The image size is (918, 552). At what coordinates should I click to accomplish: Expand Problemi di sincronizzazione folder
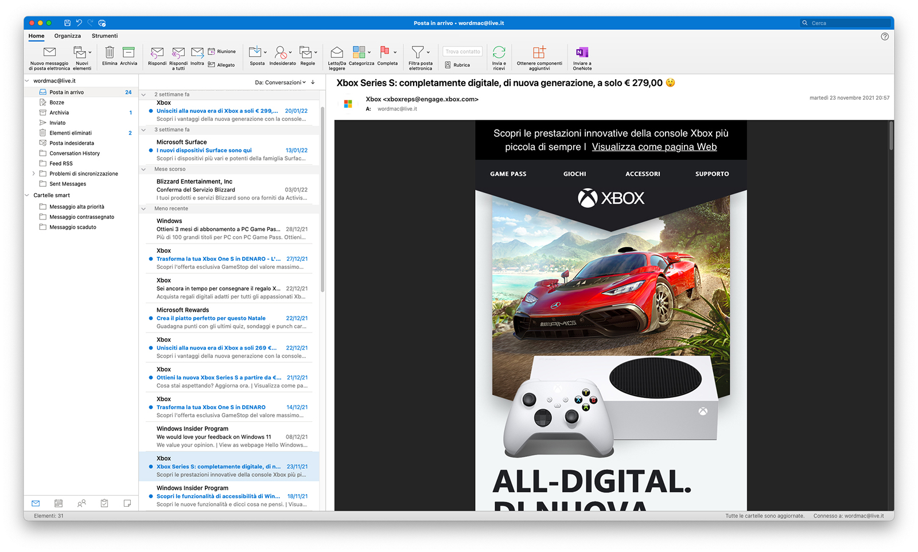(x=33, y=174)
